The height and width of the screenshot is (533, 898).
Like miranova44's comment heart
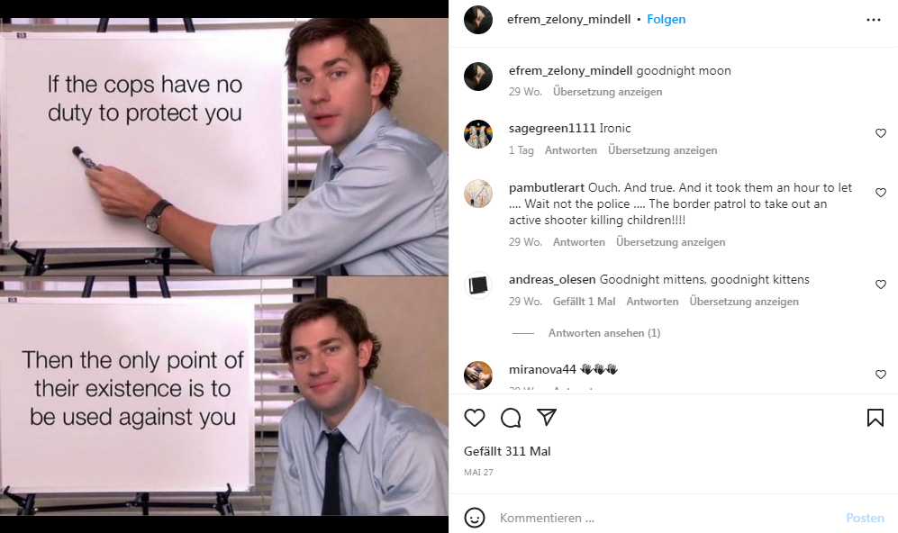click(881, 375)
